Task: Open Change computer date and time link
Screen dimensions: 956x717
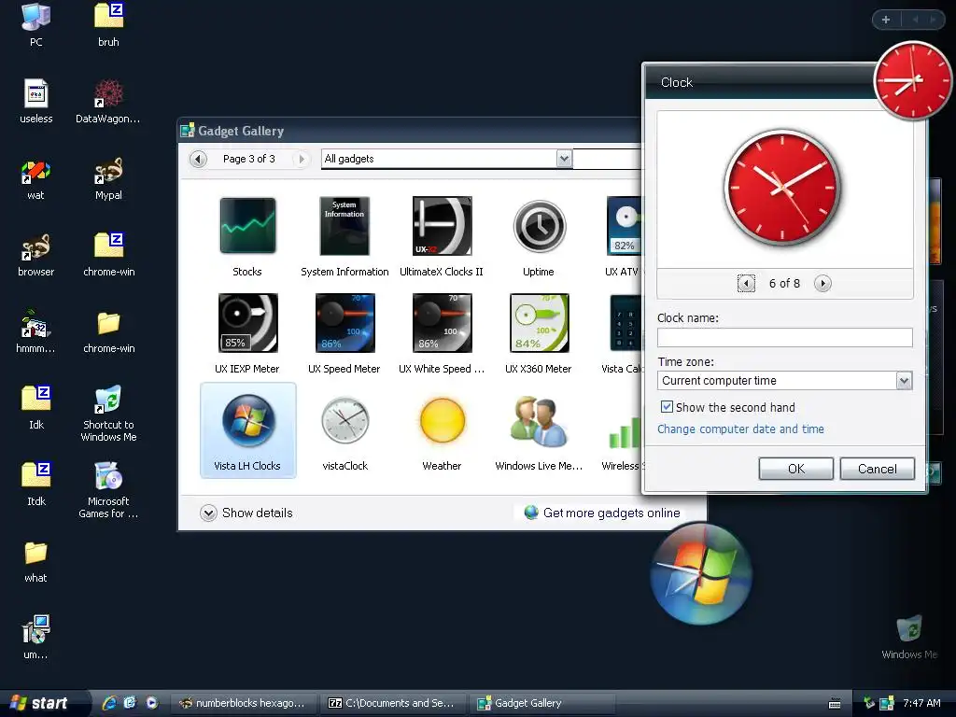Action: (740, 429)
